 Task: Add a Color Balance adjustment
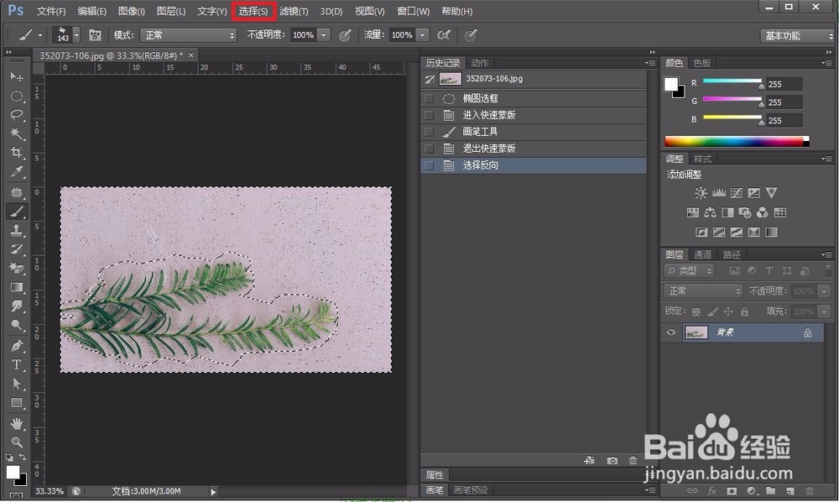710,212
